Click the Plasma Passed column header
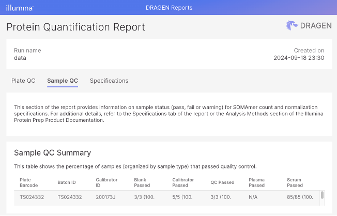Screen dimensions: 337x216 pyautogui.click(x=256, y=182)
